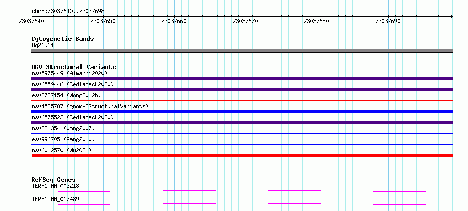
Task: Select variant label nsv5975449 (Almarri2020)
Action: (x=69, y=73)
